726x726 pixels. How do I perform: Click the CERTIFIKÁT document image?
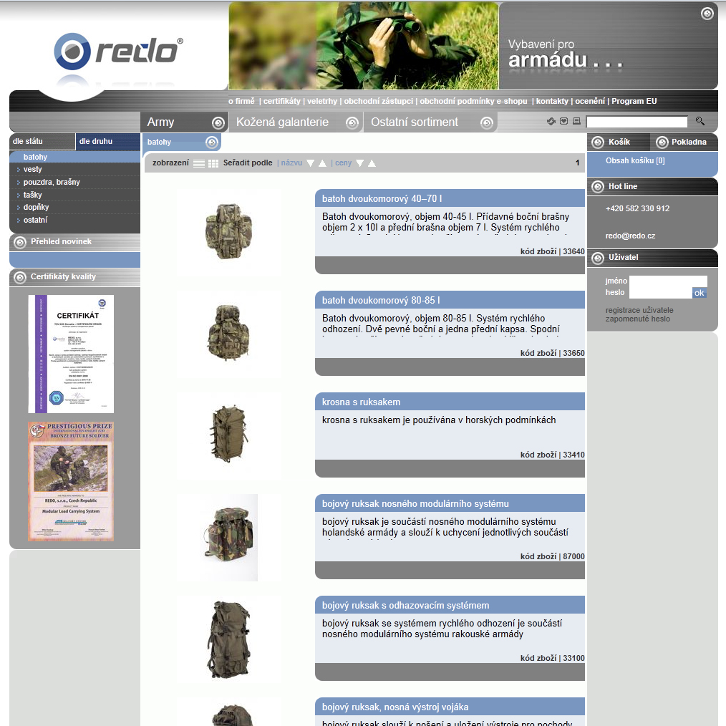71,354
